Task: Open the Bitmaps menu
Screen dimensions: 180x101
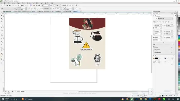Action: pos(29,3)
